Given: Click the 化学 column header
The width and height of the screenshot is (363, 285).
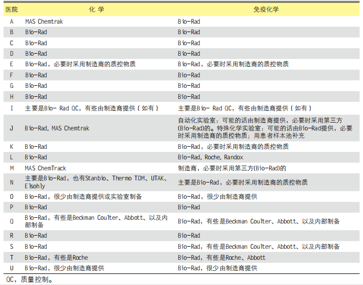Looking at the screenshot, I should (97, 9).
